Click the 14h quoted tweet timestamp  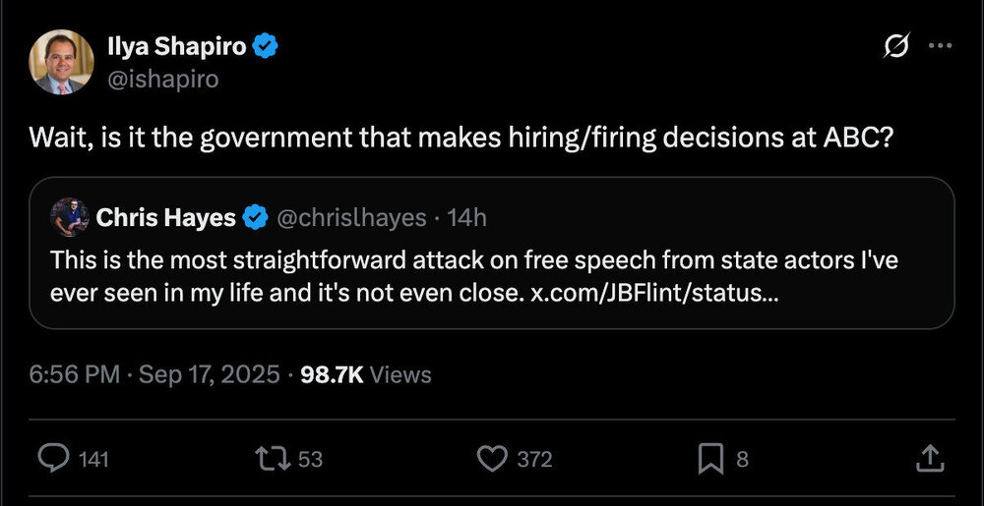pos(467,217)
